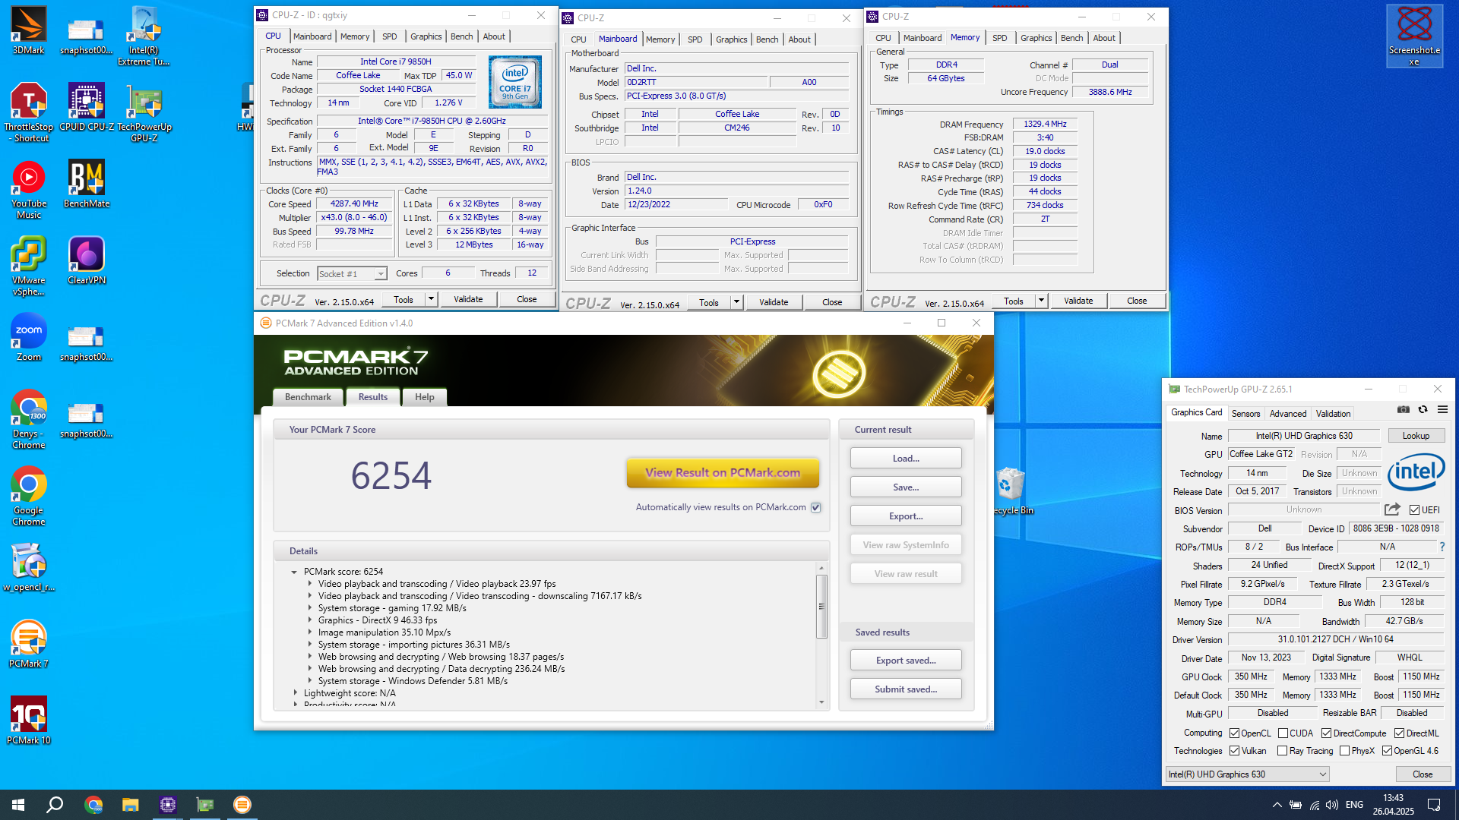Click Load... button in Current result
The image size is (1459, 820).
[906, 458]
